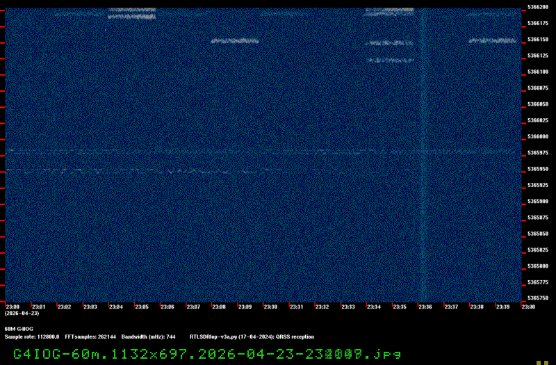Select the 5365775 frequency label

click(x=538, y=282)
